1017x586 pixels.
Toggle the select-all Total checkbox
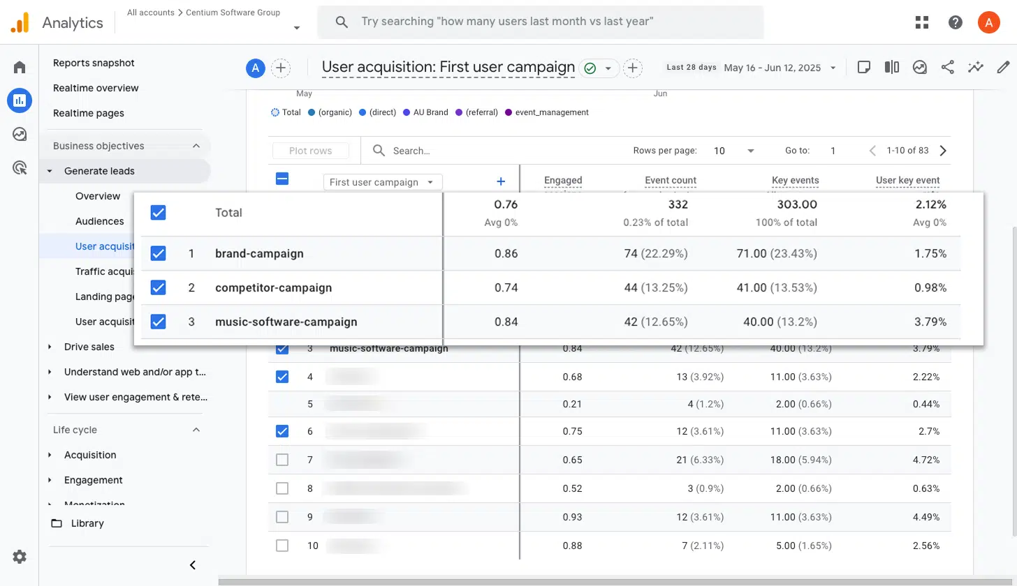[158, 212]
